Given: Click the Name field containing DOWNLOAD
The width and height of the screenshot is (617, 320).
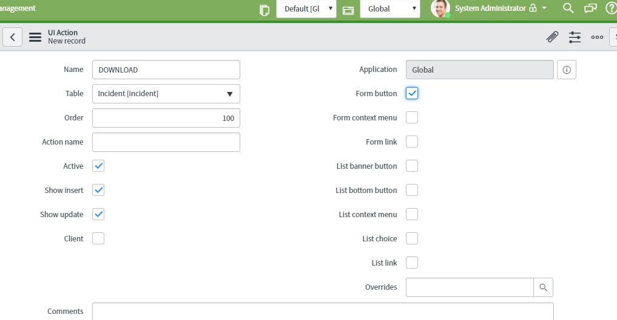Looking at the screenshot, I should tap(166, 70).
